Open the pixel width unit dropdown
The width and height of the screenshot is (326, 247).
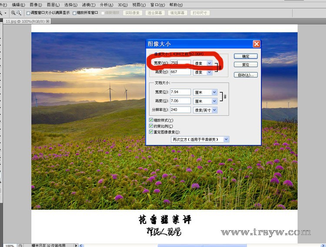[209, 63]
